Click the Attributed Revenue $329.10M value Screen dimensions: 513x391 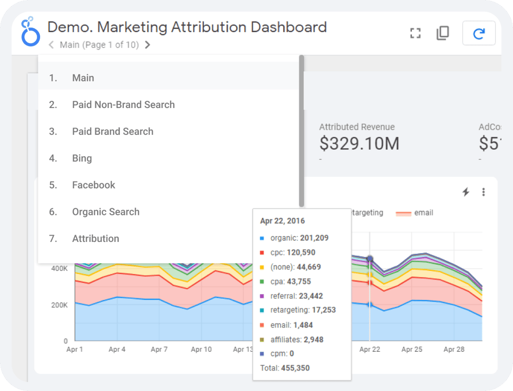[359, 144]
